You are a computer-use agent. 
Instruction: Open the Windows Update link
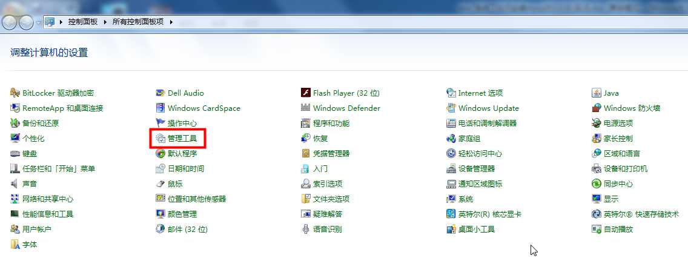488,108
